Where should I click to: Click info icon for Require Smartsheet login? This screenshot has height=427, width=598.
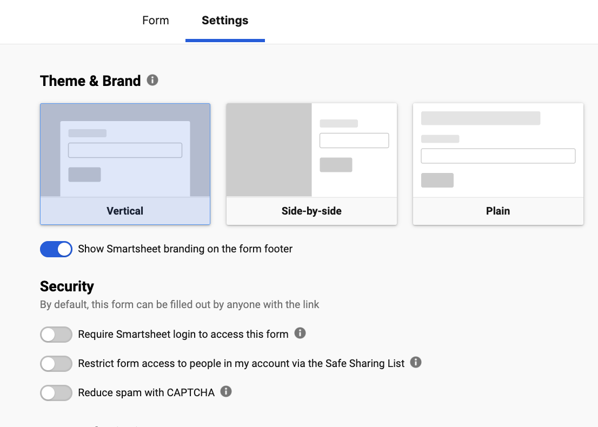[300, 333]
